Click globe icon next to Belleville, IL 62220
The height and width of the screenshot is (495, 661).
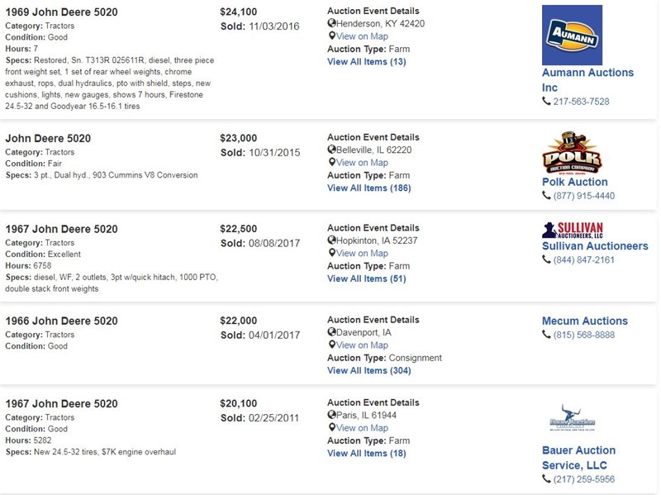332,150
